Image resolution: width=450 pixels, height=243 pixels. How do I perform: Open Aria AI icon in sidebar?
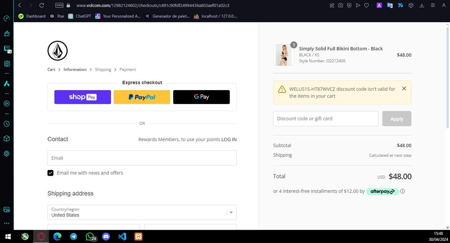coord(7,84)
